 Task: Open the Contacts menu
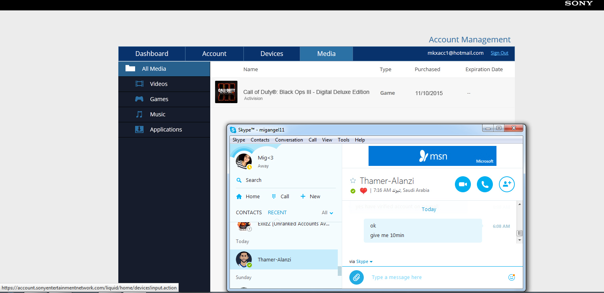pos(260,140)
